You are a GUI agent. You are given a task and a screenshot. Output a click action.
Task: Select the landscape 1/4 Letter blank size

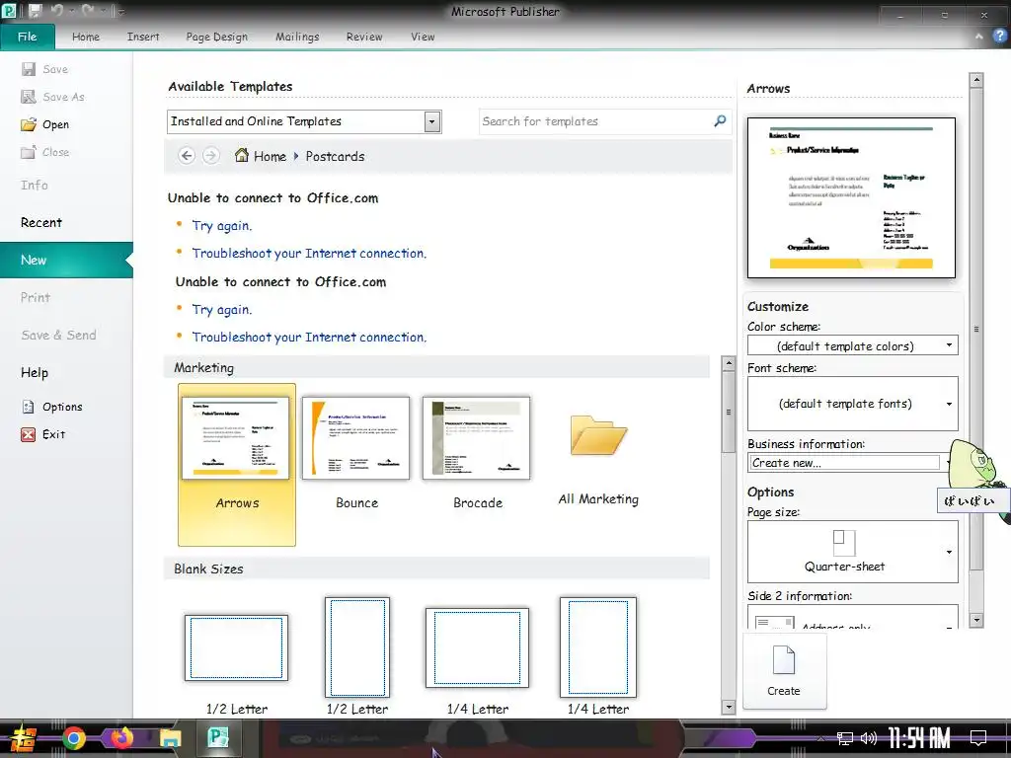(477, 647)
